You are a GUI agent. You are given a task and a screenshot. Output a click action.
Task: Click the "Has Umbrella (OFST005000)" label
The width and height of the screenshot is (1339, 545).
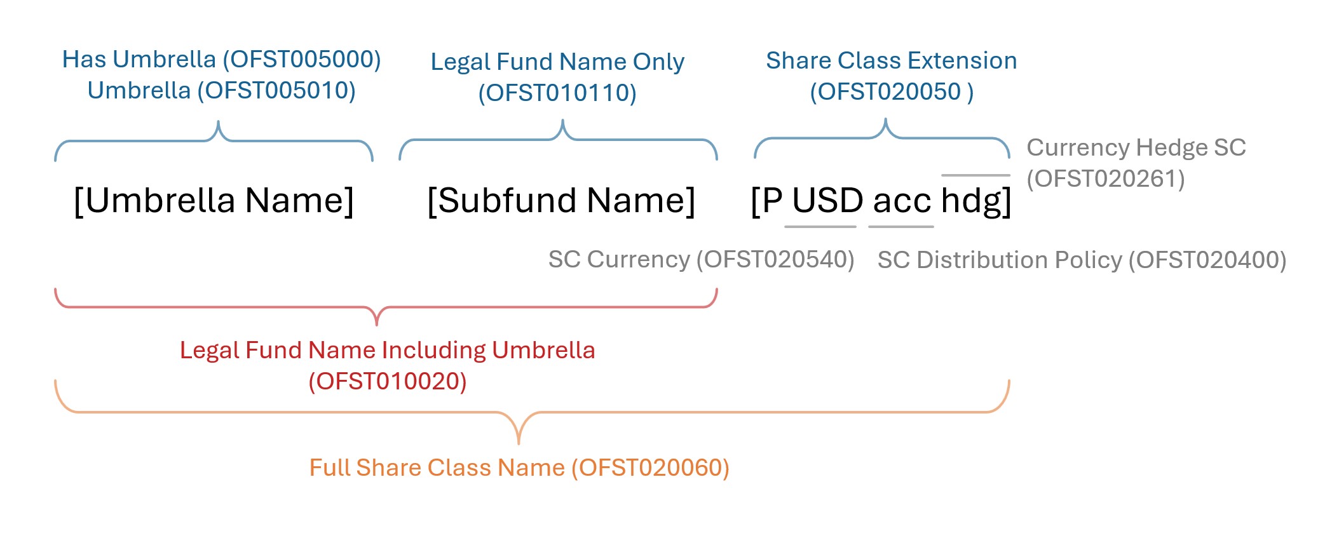tap(221, 60)
